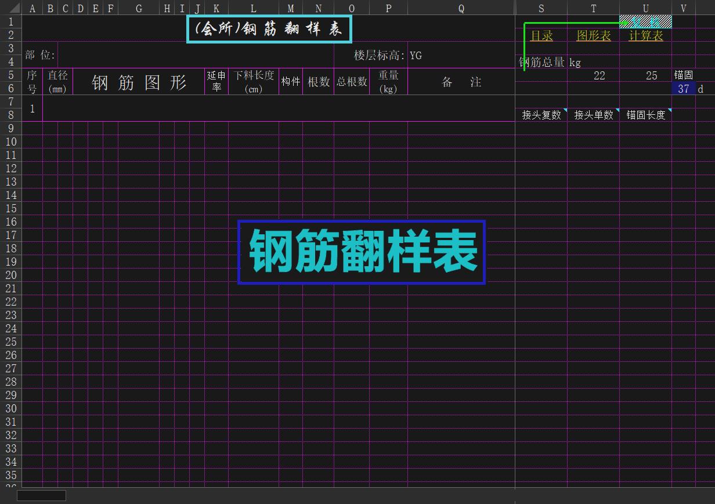Click the 接头单数 header cell

coord(593,115)
